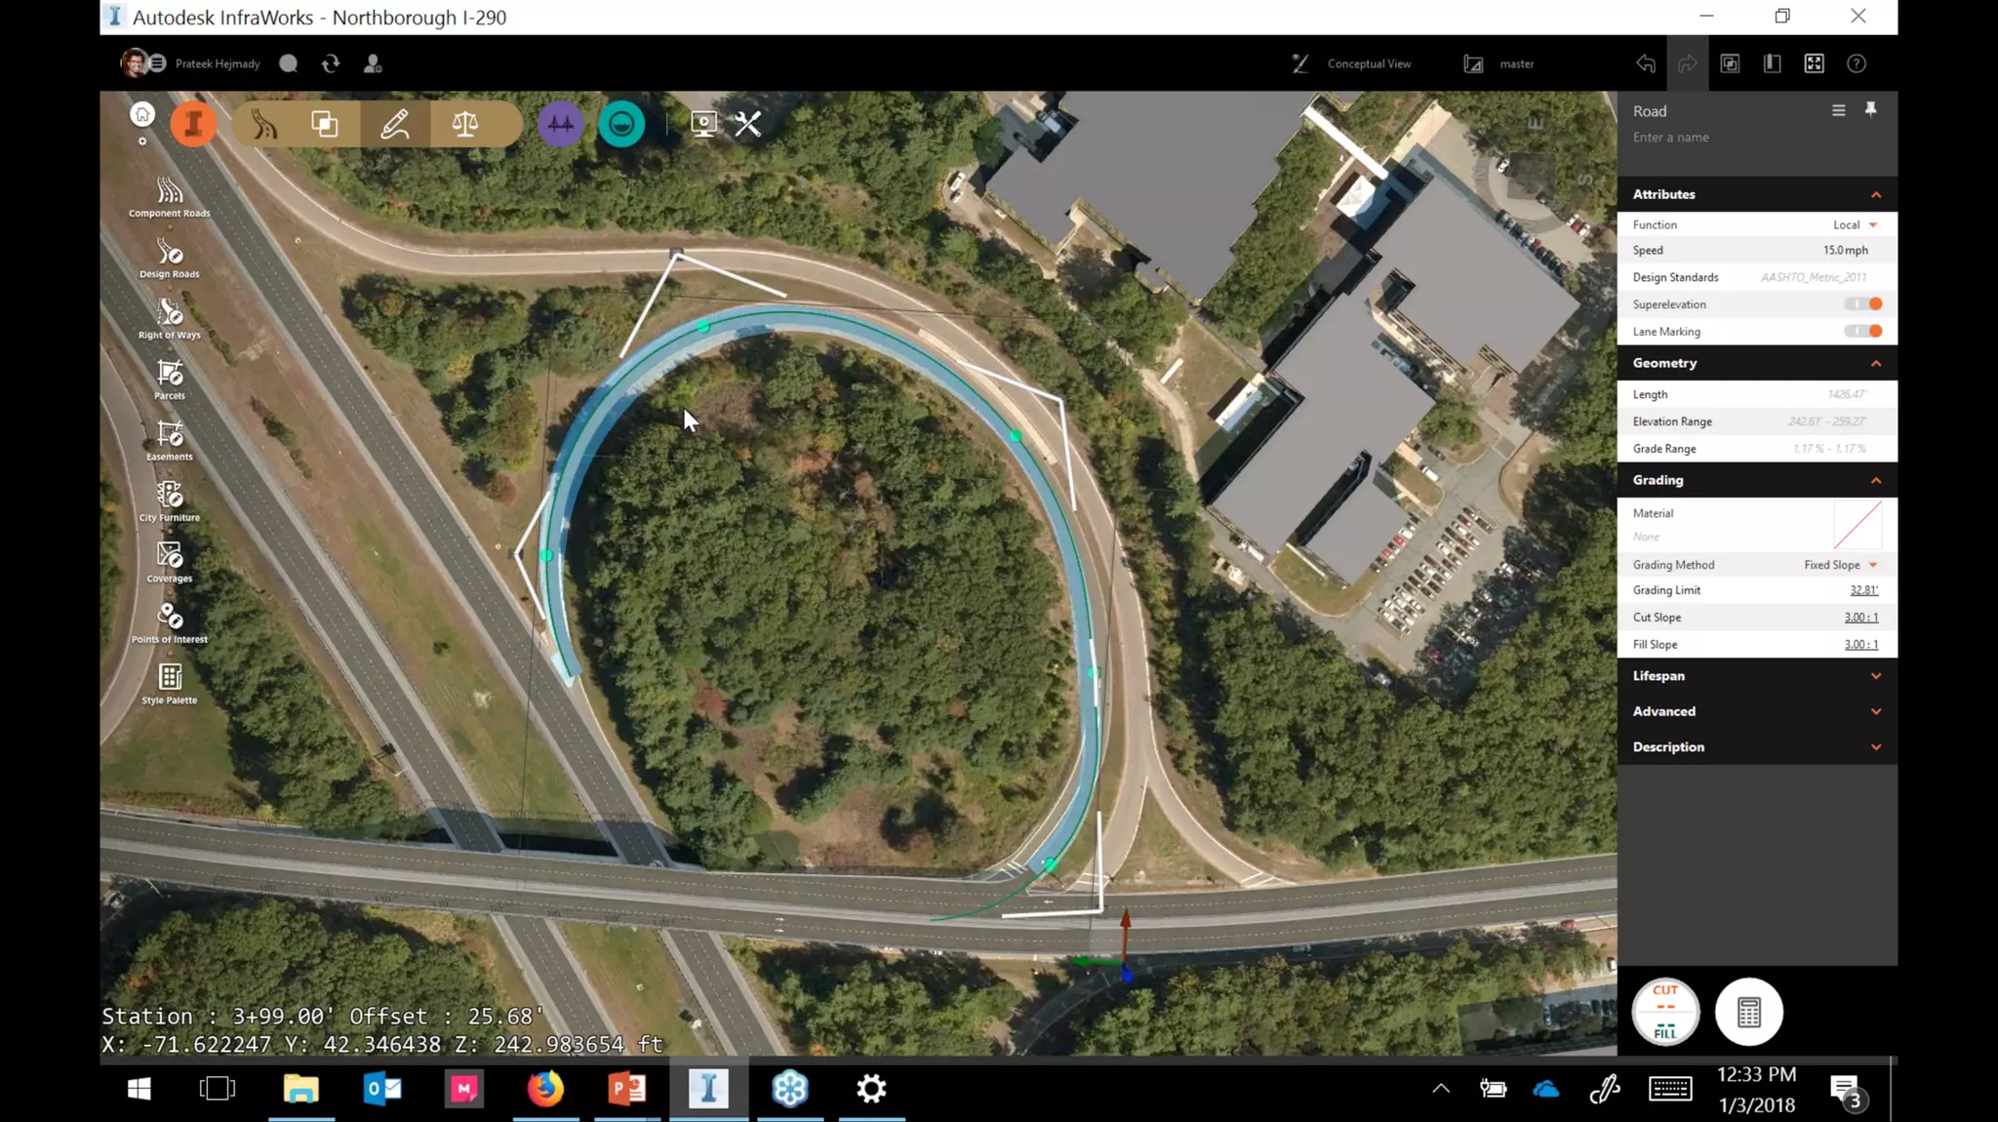The height and width of the screenshot is (1122, 1998).
Task: Click the expand fullscreen icon in header
Action: coord(1814,63)
